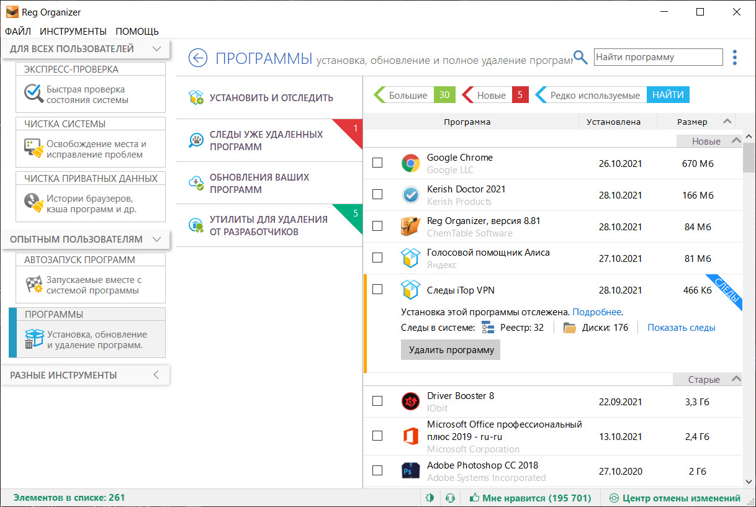This screenshot has height=507, width=756.
Task: Sort by the Установлена column header
Action: tap(613, 122)
